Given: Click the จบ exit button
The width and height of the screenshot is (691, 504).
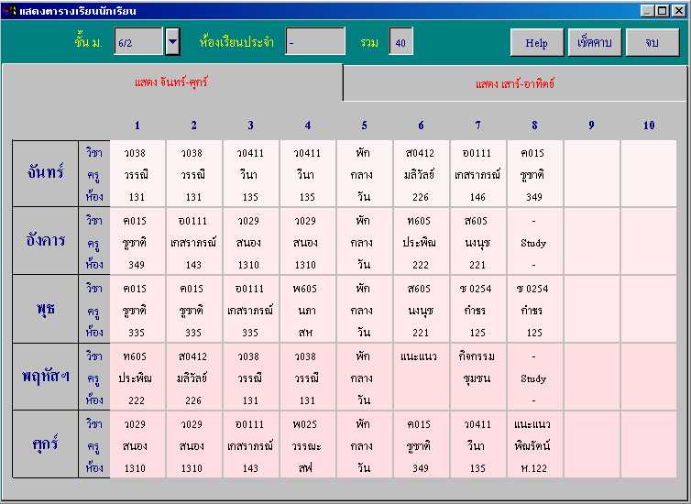Looking at the screenshot, I should pos(653,43).
